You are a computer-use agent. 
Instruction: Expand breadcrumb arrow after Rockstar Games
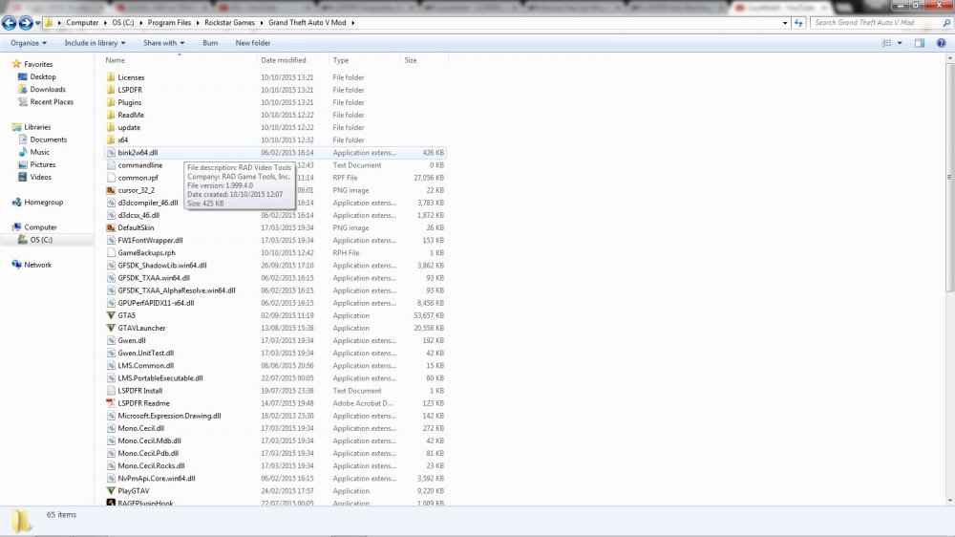tap(262, 23)
